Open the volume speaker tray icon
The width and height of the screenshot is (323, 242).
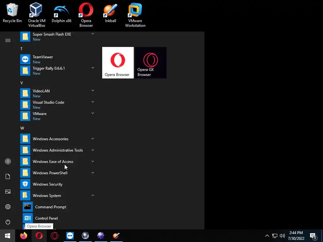click(x=282, y=236)
